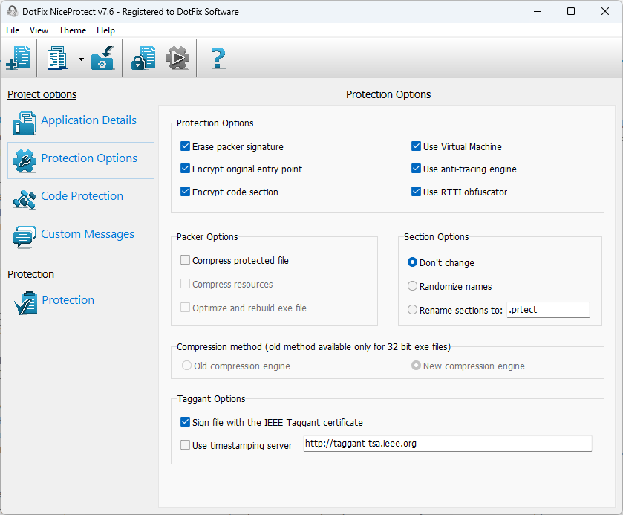Click the Protection checklist icon
The height and width of the screenshot is (515, 623).
coord(26,303)
